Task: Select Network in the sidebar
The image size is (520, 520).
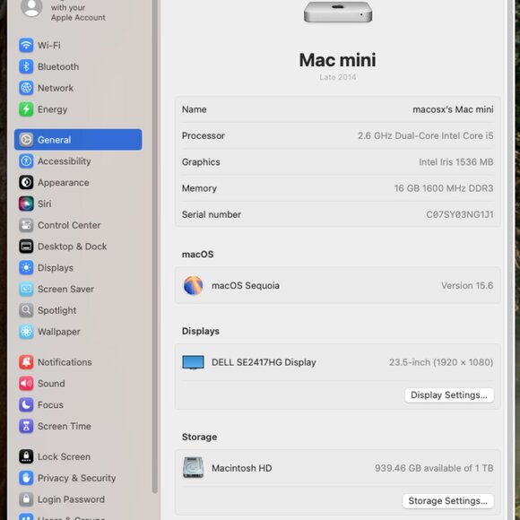Action: [78, 88]
